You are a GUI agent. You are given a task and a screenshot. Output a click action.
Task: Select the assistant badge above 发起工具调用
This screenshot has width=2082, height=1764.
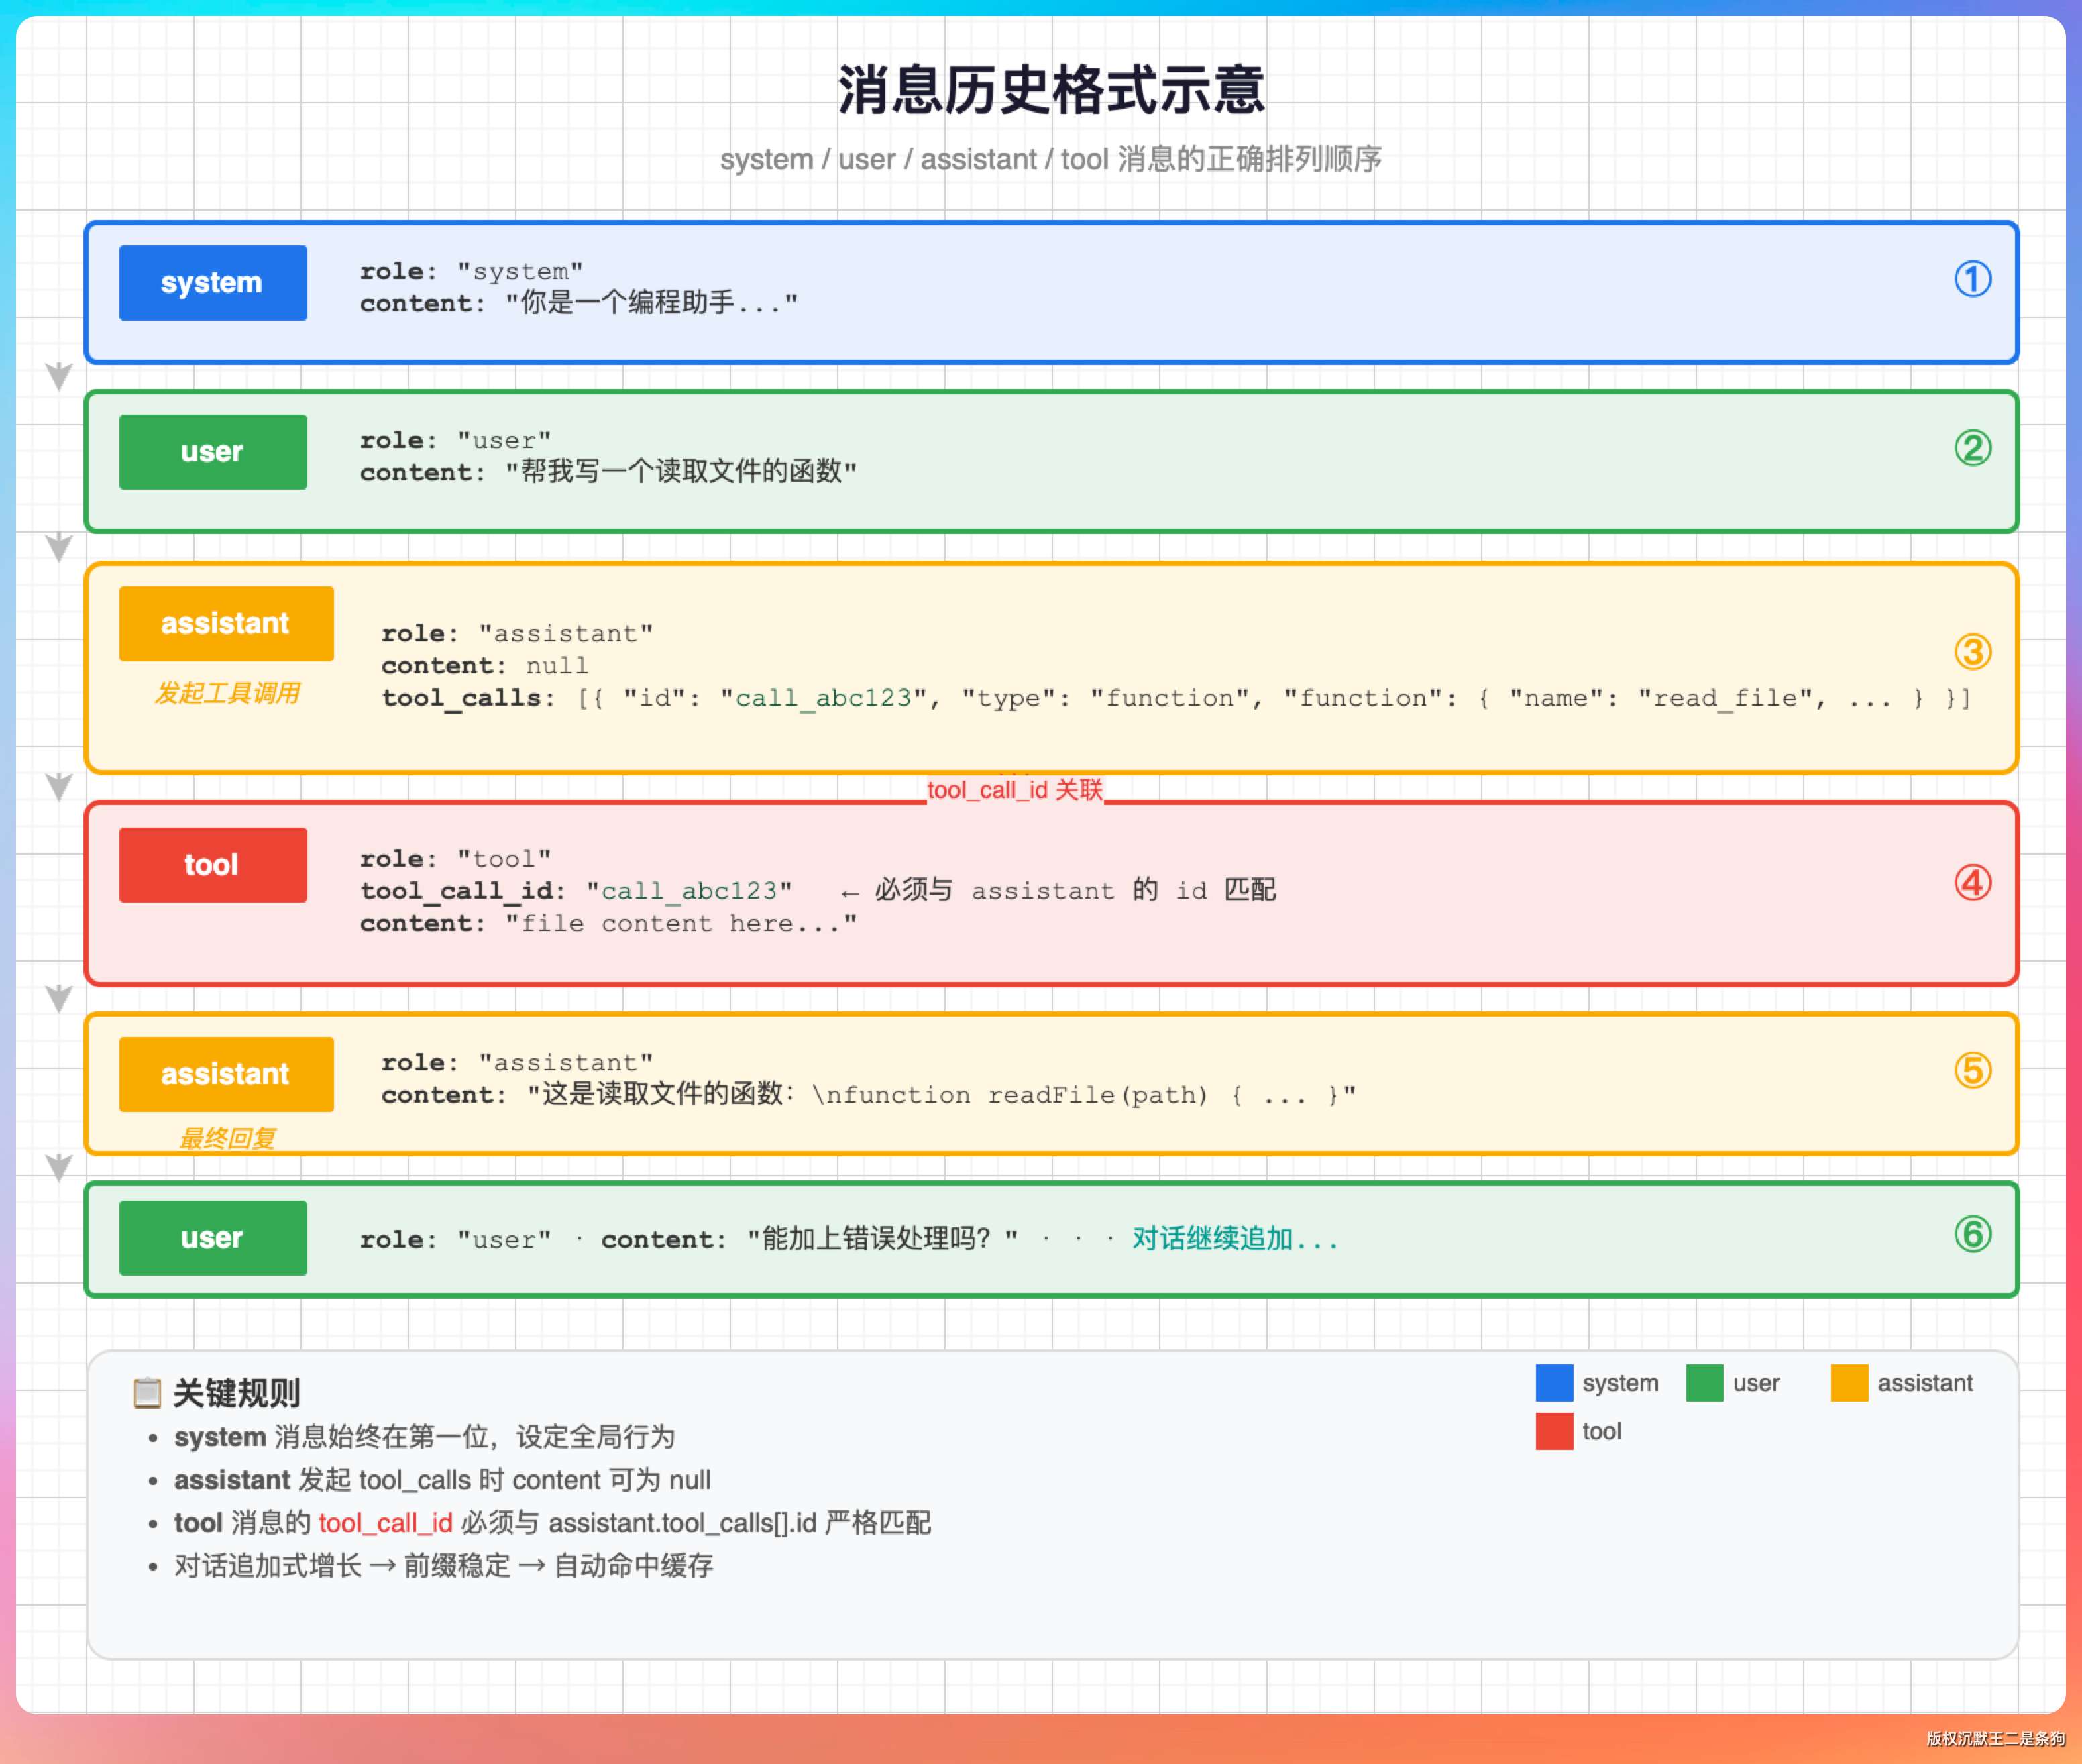tap(226, 623)
